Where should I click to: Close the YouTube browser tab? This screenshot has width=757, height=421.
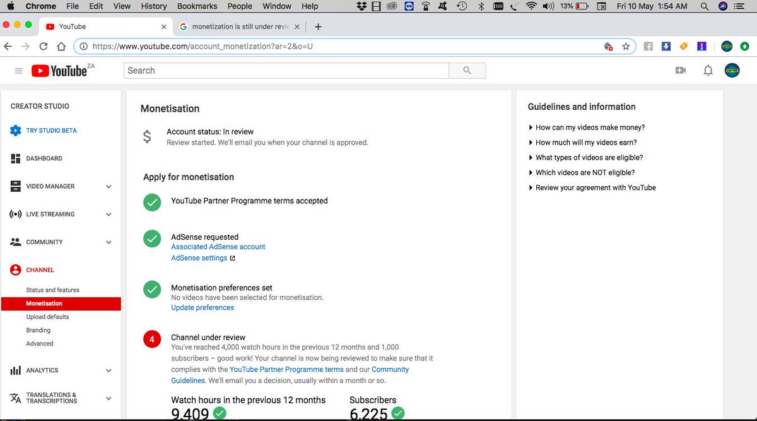(164, 27)
